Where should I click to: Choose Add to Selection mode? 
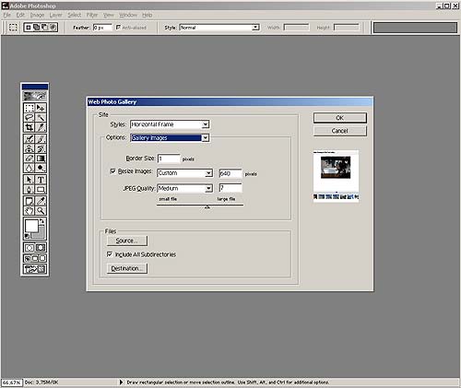(36, 28)
